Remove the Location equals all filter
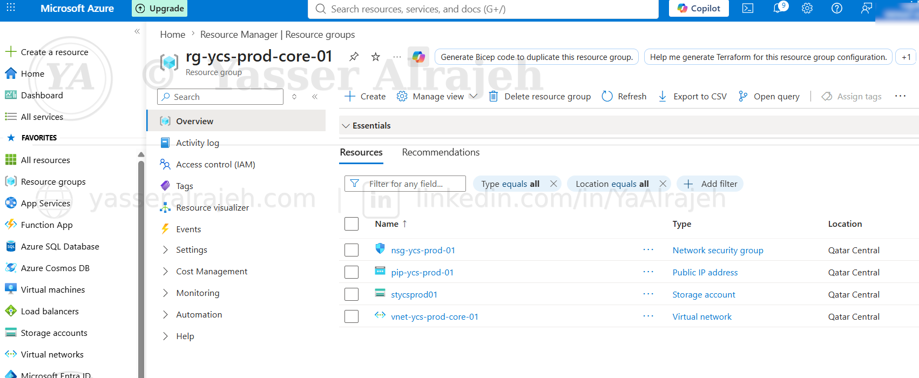This screenshot has height=378, width=919. click(x=663, y=184)
